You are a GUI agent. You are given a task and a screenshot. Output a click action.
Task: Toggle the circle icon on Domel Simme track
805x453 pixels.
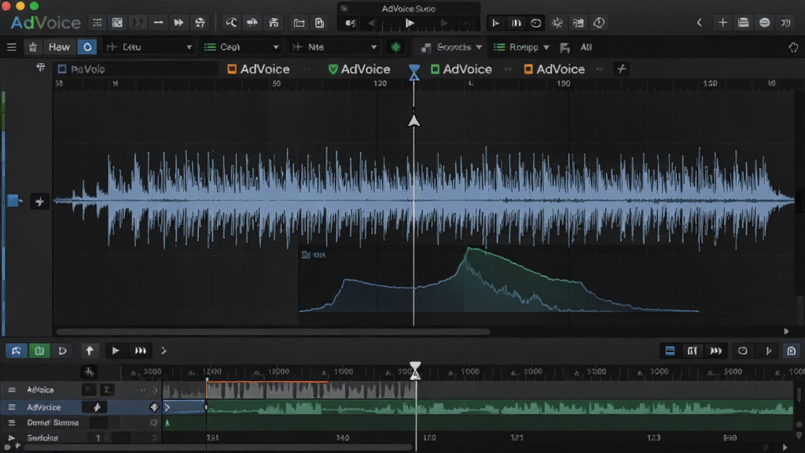click(x=153, y=422)
